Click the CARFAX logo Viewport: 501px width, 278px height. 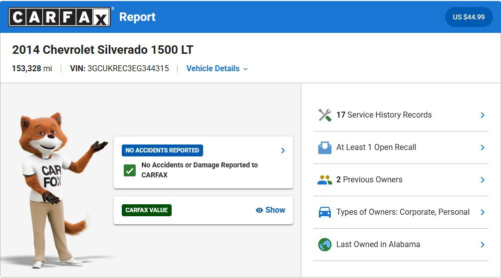(59, 17)
